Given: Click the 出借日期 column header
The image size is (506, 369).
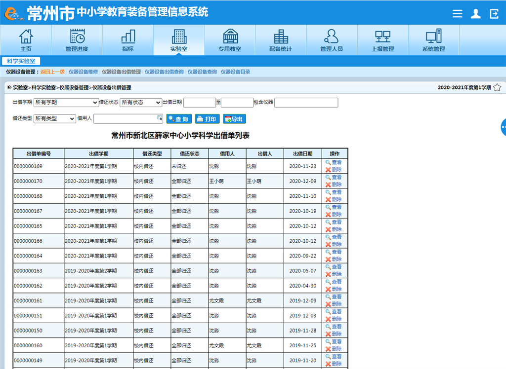Looking at the screenshot, I should click(303, 154).
